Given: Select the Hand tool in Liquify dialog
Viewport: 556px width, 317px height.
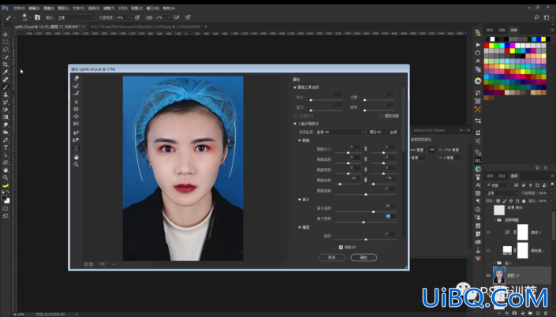Looking at the screenshot, I should click(x=76, y=157).
